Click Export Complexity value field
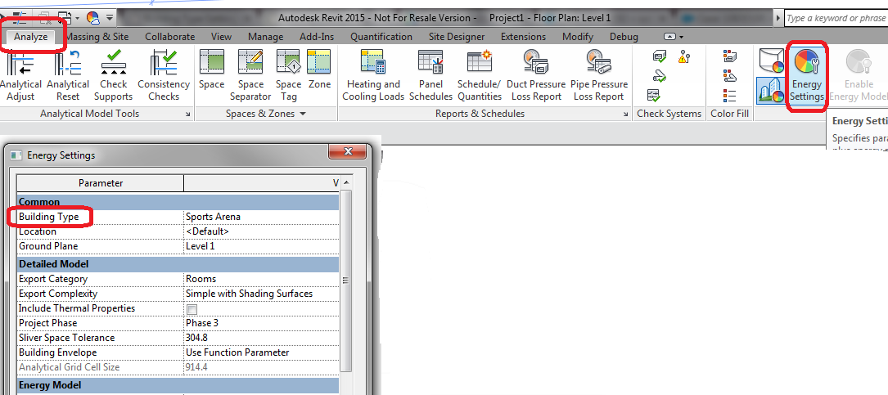The width and height of the screenshot is (888, 395). pos(262,294)
